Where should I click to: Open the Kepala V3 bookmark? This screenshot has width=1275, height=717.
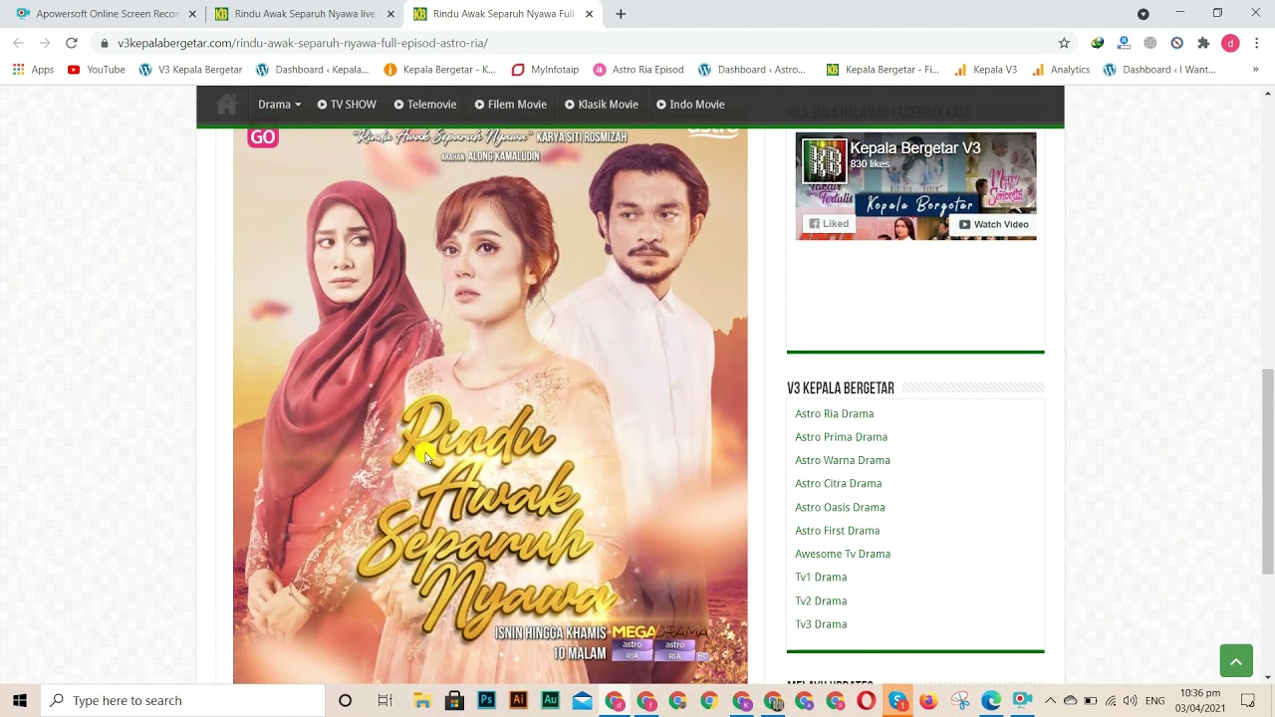(x=985, y=70)
